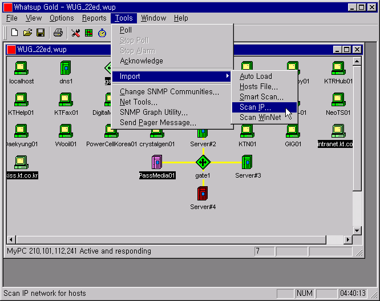Click the wrench and screwdriver tools icon
This screenshot has width=380, height=301.
pos(76,33)
